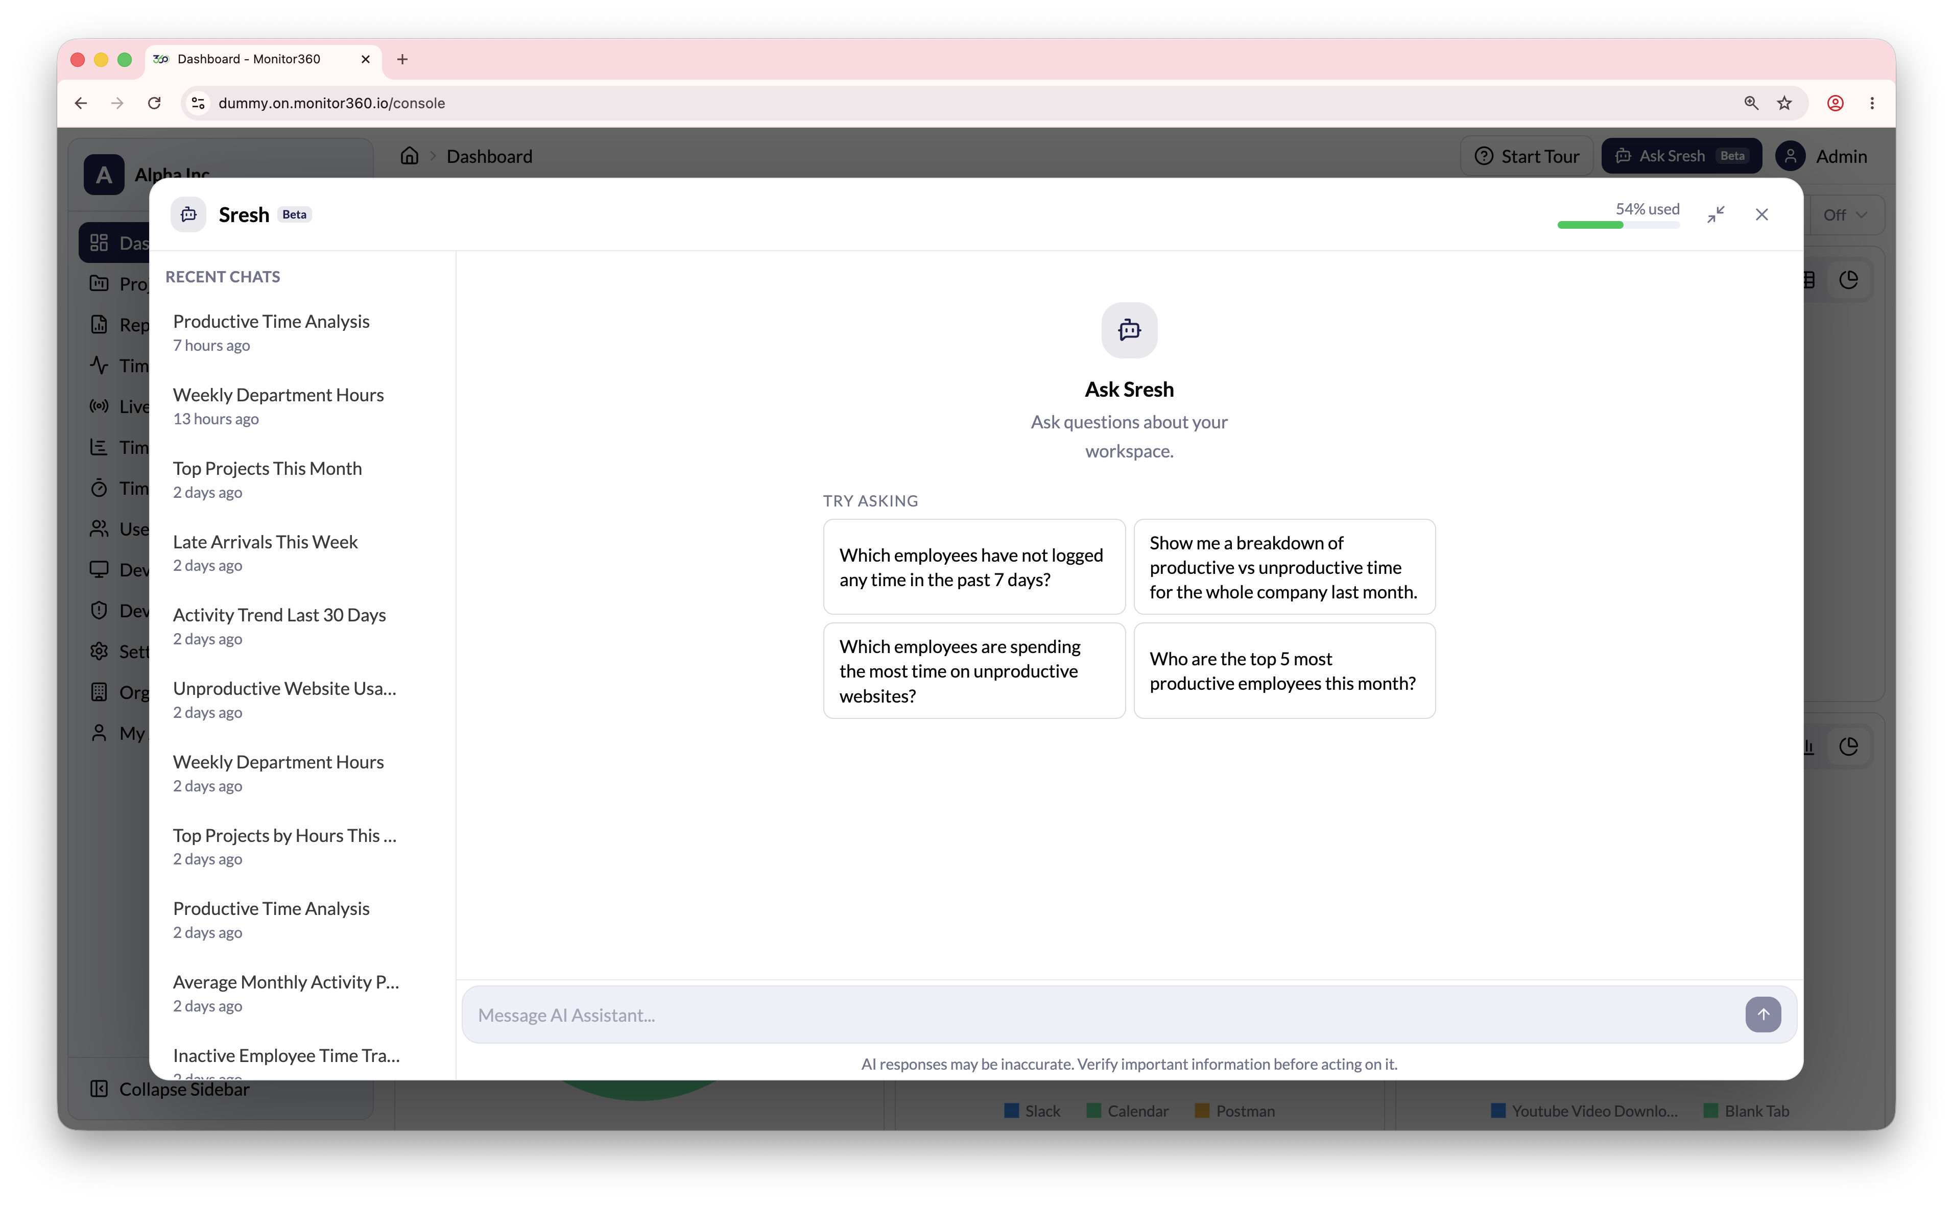The height and width of the screenshot is (1206, 1953).
Task: Click the address bar URL
Action: coord(331,103)
